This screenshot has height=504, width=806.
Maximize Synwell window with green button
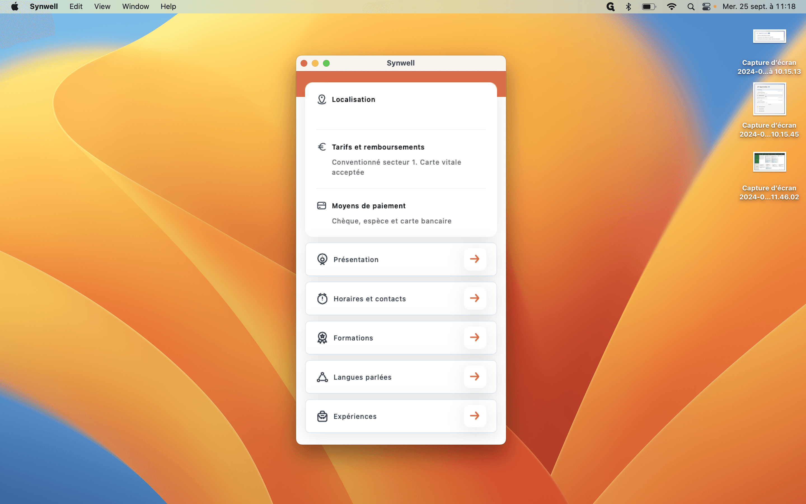tap(326, 63)
